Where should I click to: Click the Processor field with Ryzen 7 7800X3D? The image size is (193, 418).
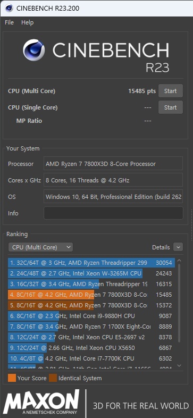113,163
